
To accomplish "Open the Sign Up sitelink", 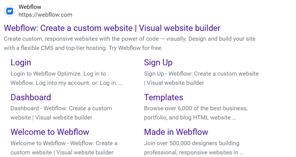I will point(158,63).
